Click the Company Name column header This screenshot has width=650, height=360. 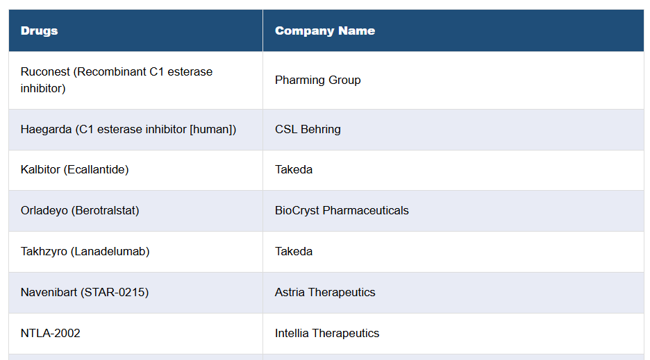coord(324,31)
